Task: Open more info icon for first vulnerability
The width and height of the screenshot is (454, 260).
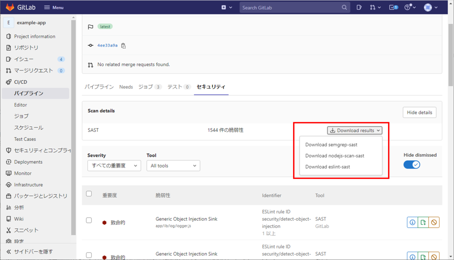Action: [412, 223]
